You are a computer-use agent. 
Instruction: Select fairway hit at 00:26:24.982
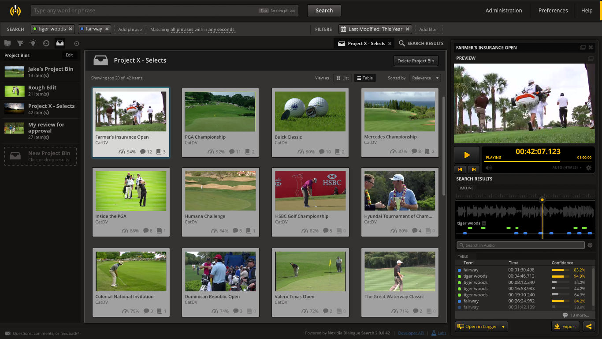pos(524,301)
